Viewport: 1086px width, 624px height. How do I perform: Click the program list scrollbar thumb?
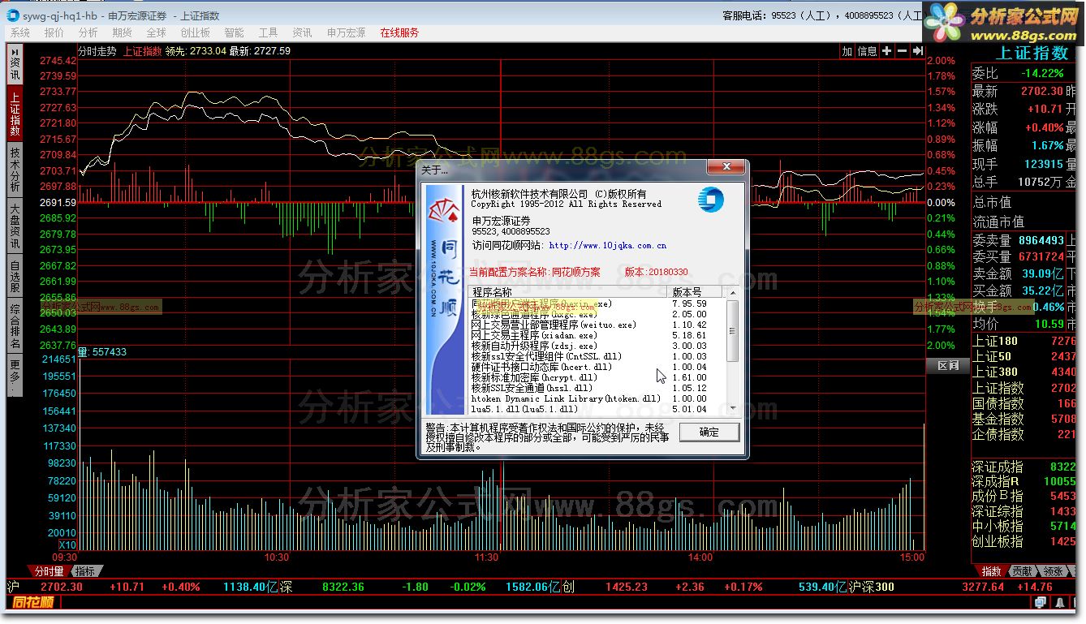732,330
